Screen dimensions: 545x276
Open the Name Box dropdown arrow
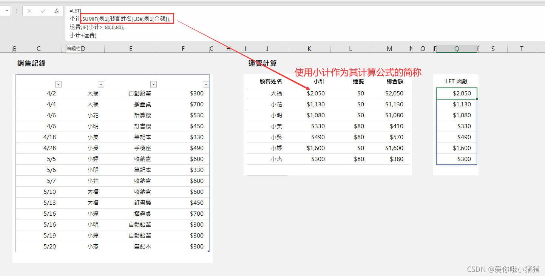[x=7, y=11]
